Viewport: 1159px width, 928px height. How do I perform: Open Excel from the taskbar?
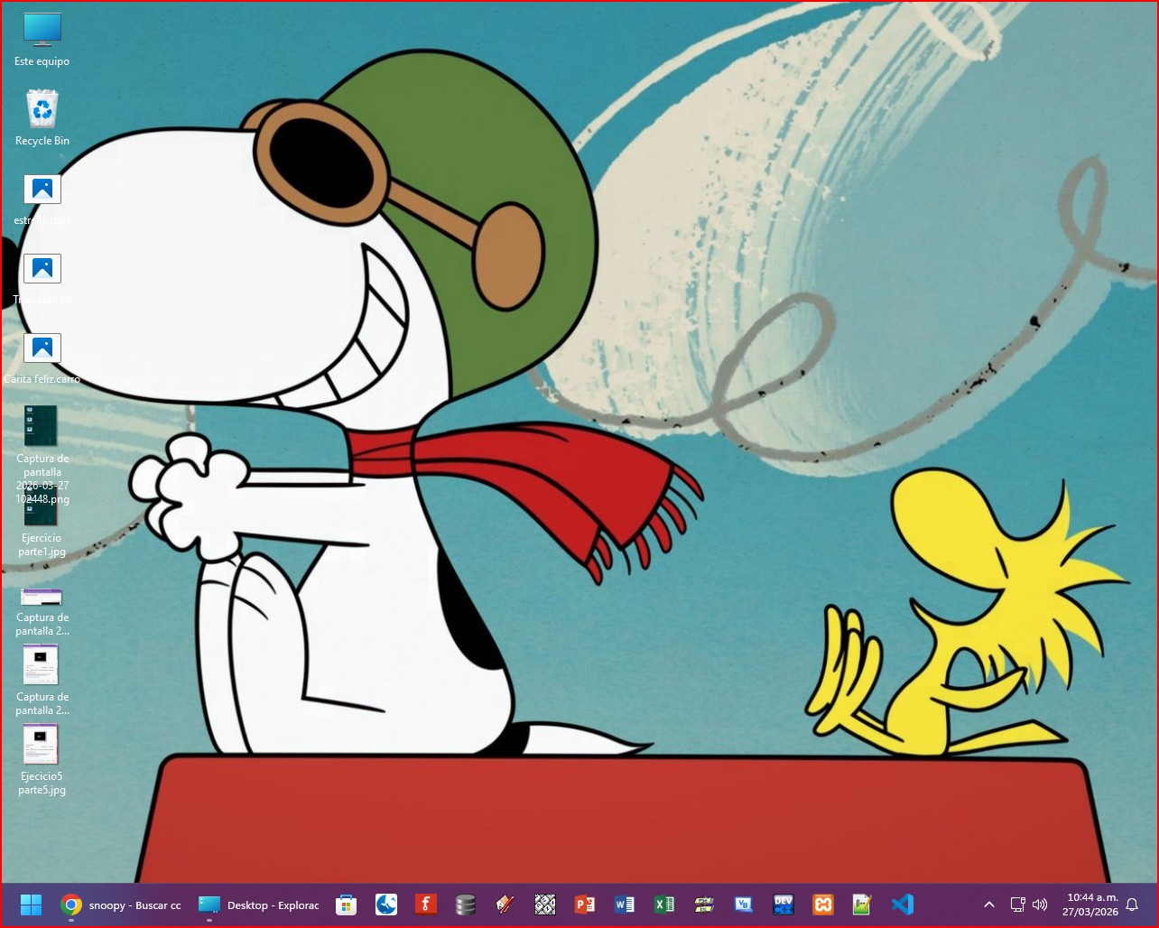663,905
